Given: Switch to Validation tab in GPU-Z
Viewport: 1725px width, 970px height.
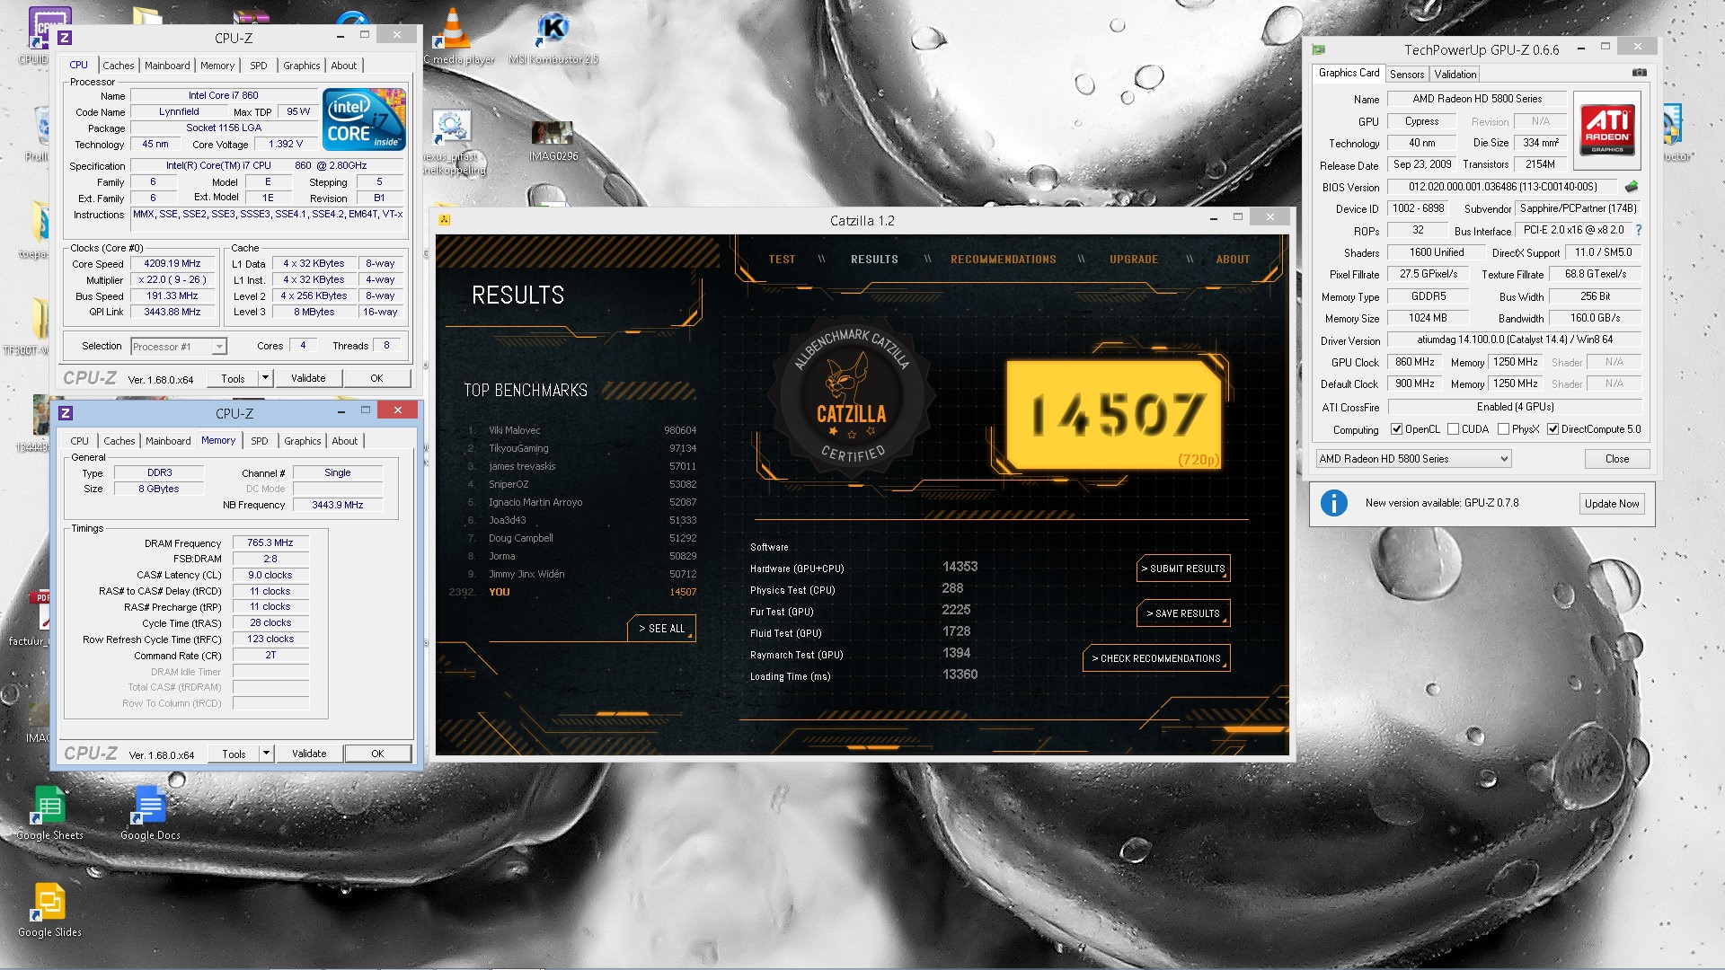Looking at the screenshot, I should click(1455, 75).
